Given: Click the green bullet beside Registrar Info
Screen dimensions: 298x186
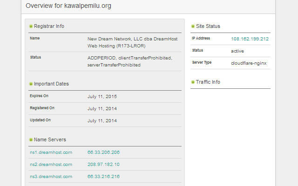Looking at the screenshot, I should coord(31,26).
